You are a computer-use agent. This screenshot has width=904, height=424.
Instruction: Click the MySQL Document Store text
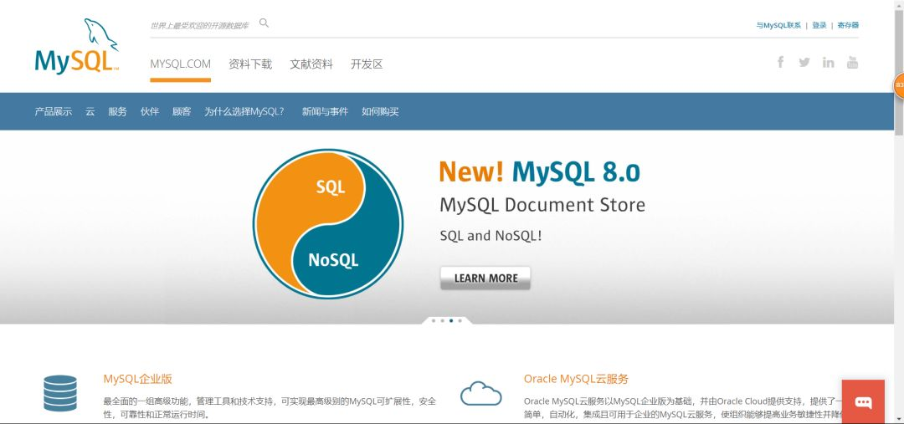542,205
